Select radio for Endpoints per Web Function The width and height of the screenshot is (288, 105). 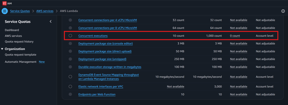click(x=70, y=94)
